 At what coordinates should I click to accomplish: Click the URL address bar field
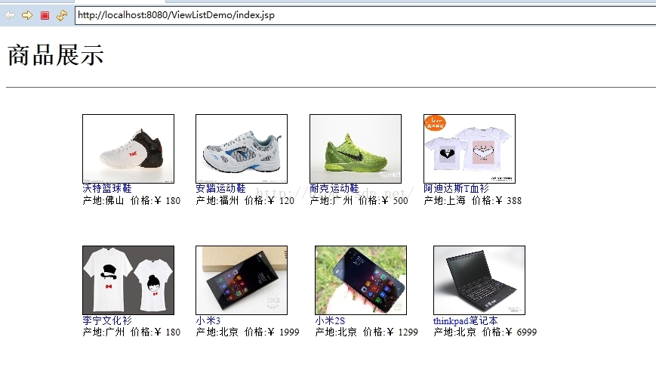pos(365,16)
